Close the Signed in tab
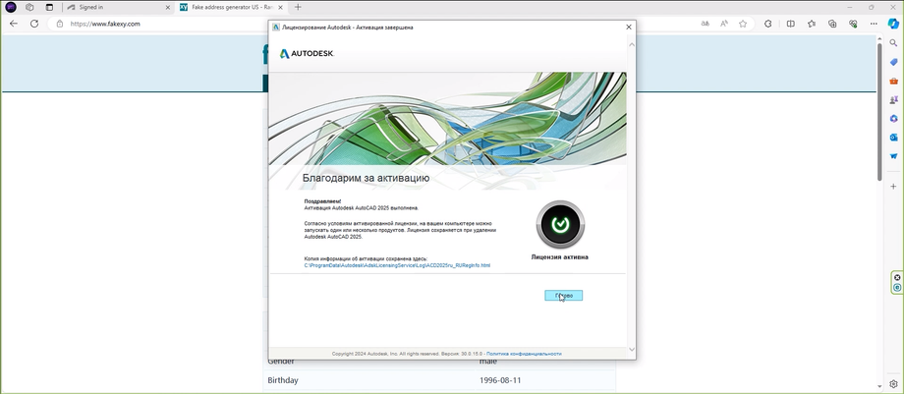Screen dimensions: 904x394 (168, 8)
